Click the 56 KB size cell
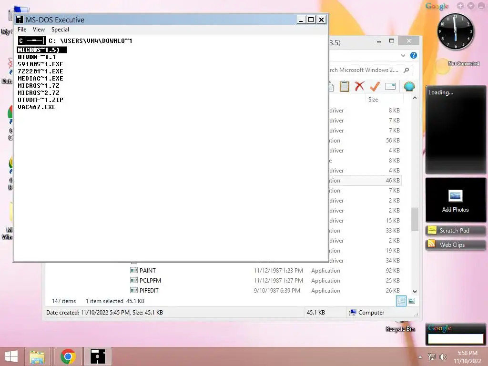 pyautogui.click(x=393, y=141)
